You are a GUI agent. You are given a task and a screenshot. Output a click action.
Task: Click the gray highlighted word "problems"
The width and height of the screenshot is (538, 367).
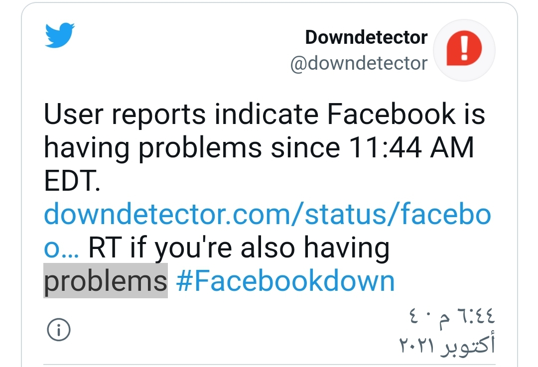click(x=106, y=281)
